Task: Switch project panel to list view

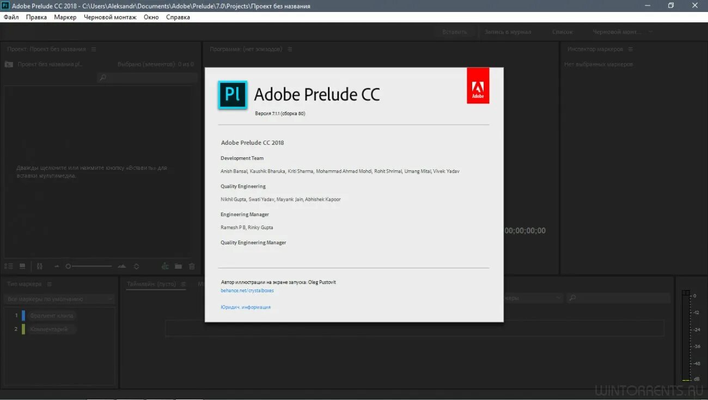Action: pyautogui.click(x=9, y=266)
